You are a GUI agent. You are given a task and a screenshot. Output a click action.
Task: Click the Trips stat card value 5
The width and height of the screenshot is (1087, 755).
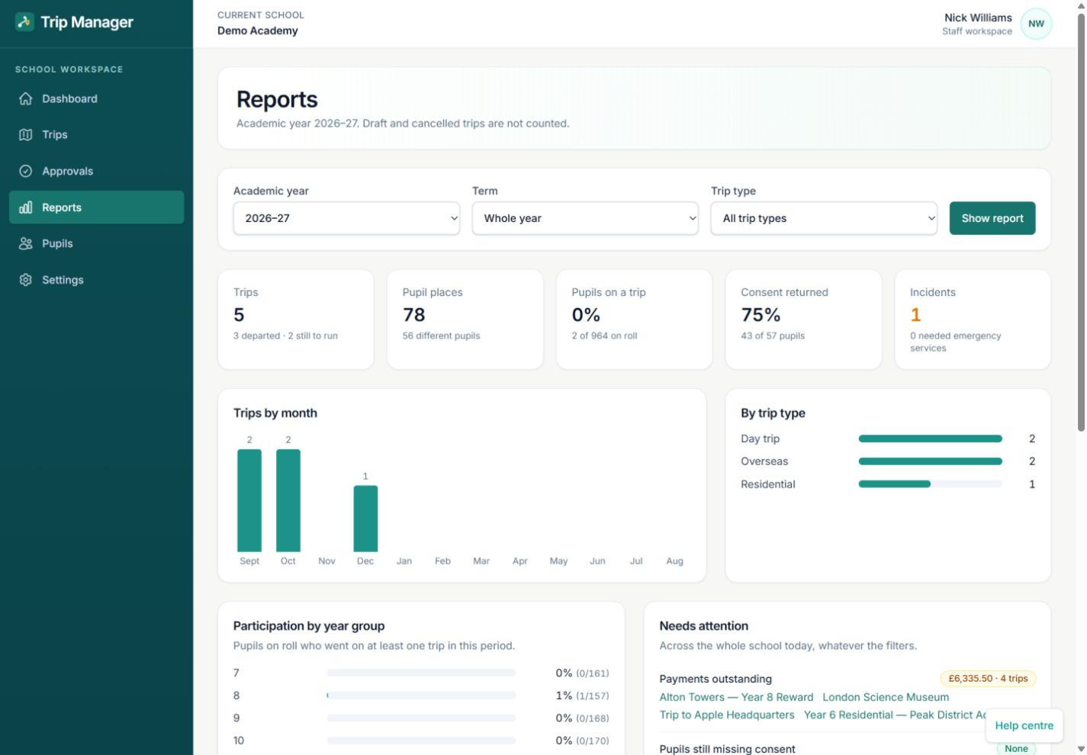[239, 315]
